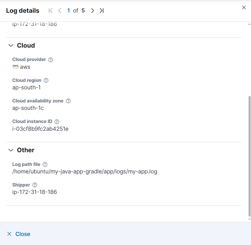Open help icon next to Cloud provider

point(51,60)
